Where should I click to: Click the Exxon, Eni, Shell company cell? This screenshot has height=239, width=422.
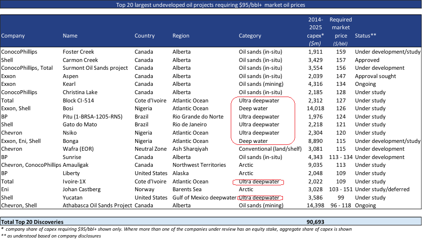pyautogui.click(x=21, y=141)
